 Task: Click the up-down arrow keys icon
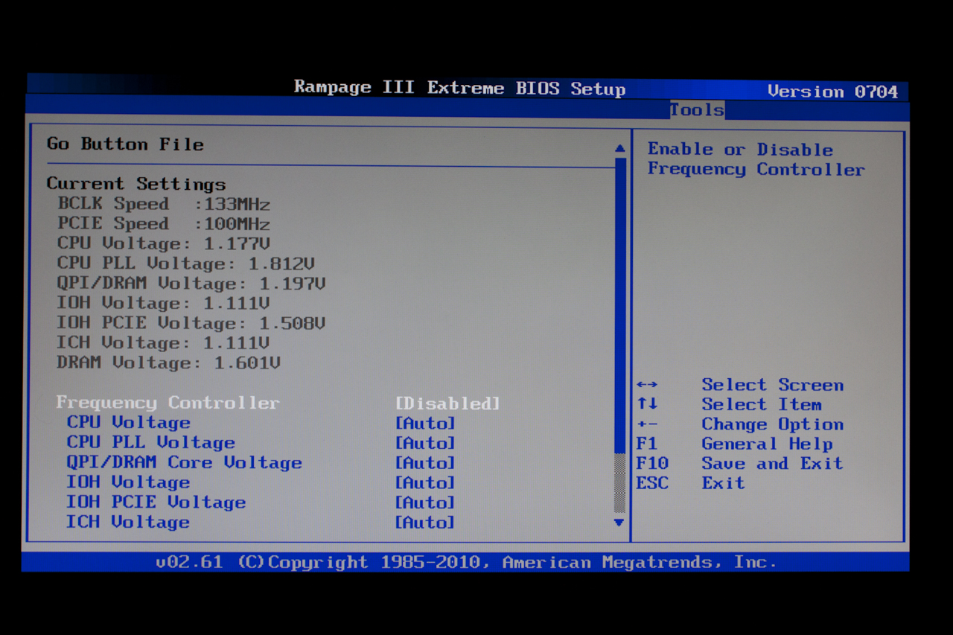(x=647, y=404)
